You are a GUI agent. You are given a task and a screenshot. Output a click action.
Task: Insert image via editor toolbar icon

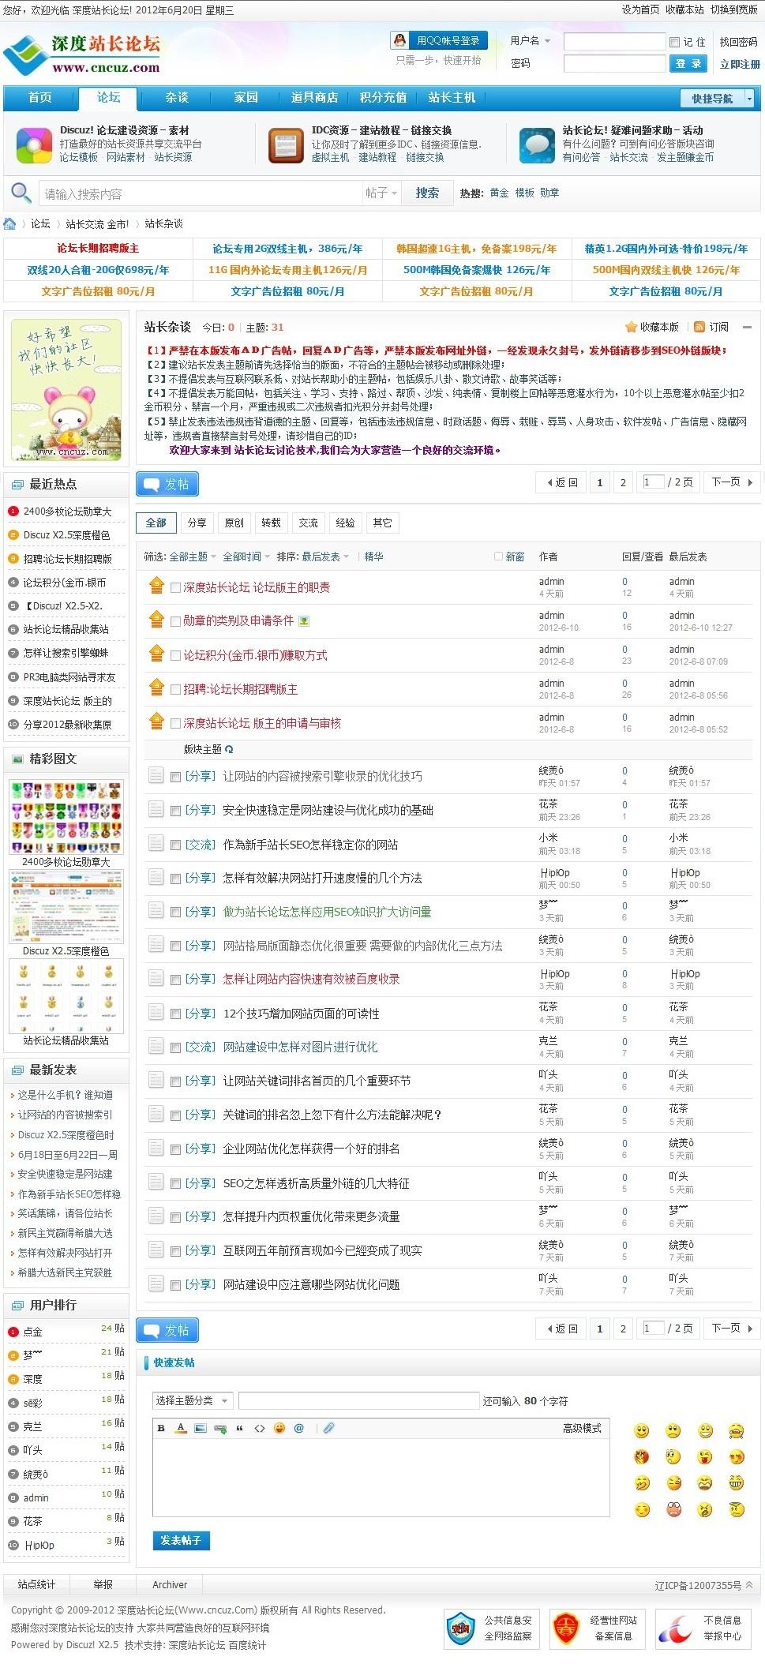pos(201,1428)
